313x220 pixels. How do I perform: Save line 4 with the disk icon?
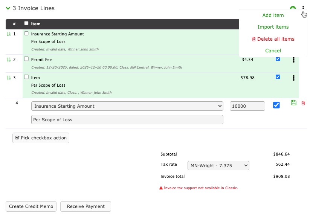294,103
